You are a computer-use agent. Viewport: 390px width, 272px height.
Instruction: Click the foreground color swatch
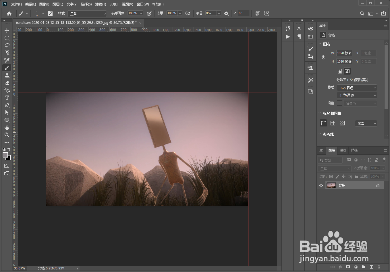click(5, 155)
